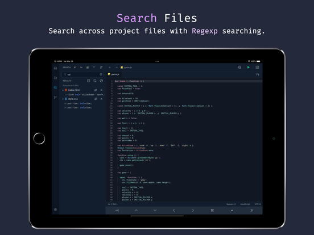Select the search icon in the sidebar
This screenshot has height=235, width=314.
[x=56, y=87]
